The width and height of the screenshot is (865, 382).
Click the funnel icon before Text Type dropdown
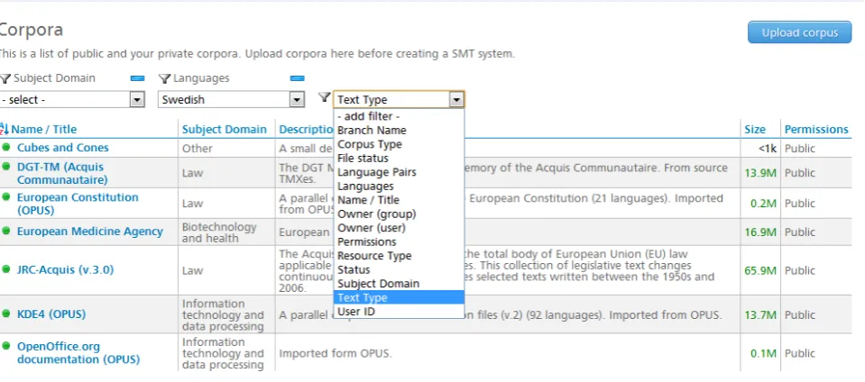click(x=325, y=97)
